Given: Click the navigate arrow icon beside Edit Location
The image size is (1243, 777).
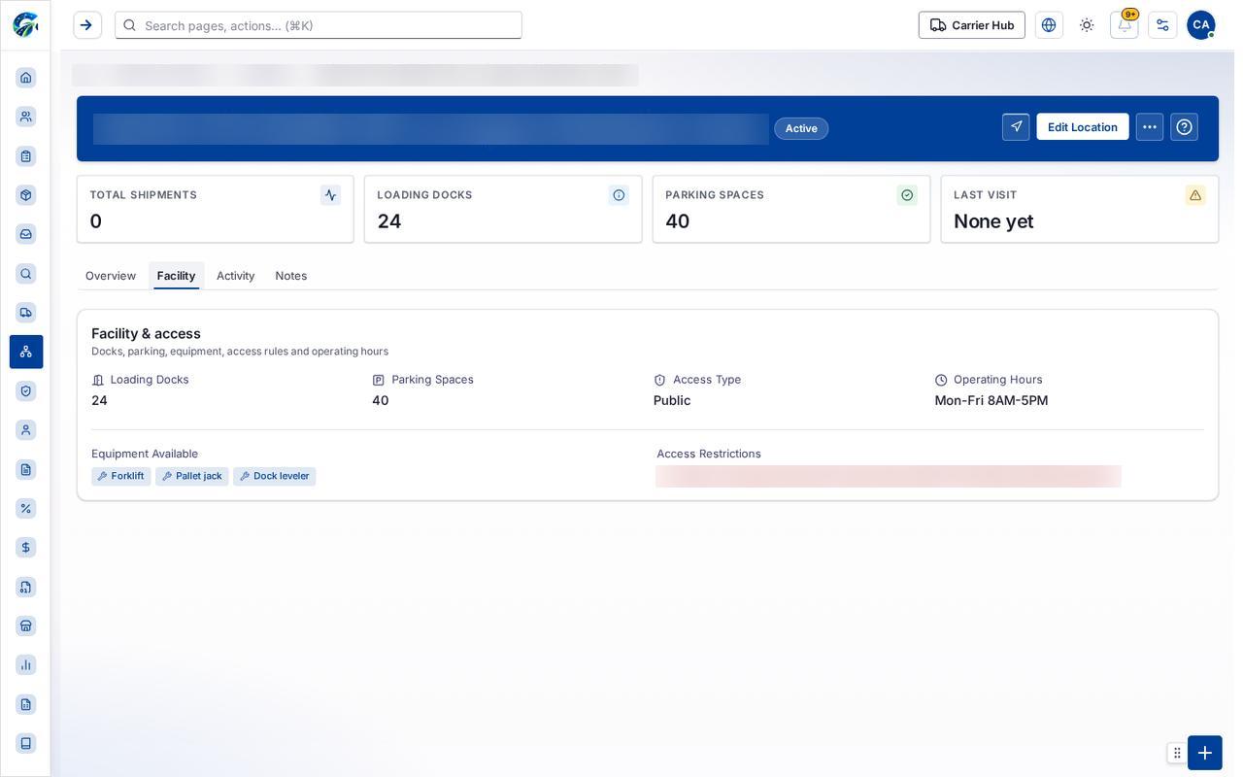Looking at the screenshot, I should pyautogui.click(x=1016, y=127).
